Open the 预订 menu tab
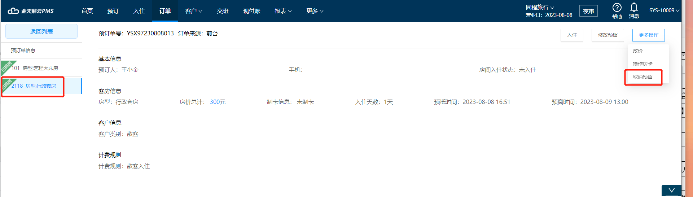Viewport: 693px width, 197px height. tap(113, 11)
